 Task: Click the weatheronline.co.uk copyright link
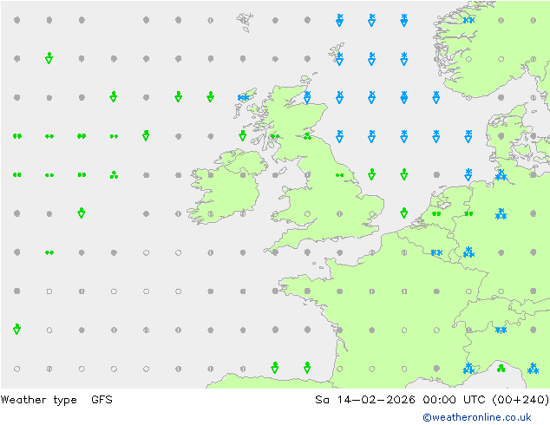[476, 417]
